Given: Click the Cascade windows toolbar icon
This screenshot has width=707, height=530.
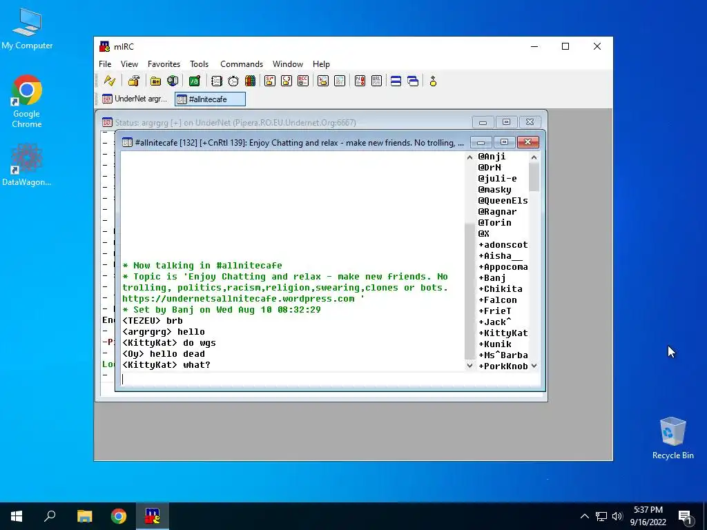Looking at the screenshot, I should [x=413, y=81].
